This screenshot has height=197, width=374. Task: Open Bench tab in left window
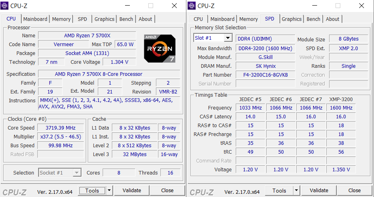click(126, 19)
